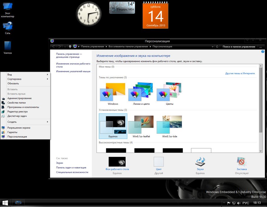Image resolution: width=267 pixels, height=207 pixels.
Task: Click the volume speaker tray icon
Action: [239, 203]
